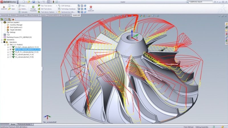Enable the SX_vybraná plocha8_T3 (5) checkbox
The image size is (228, 128).
[x=11, y=57]
